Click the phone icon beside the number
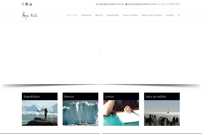The image size is (202, 134). pos(159,4)
